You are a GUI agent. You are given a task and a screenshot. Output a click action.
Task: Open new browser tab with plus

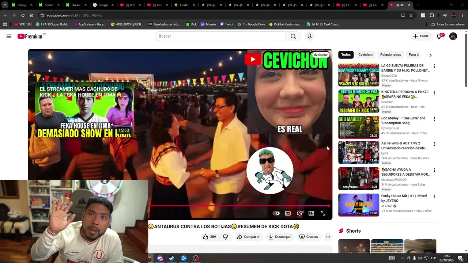click(x=418, y=5)
